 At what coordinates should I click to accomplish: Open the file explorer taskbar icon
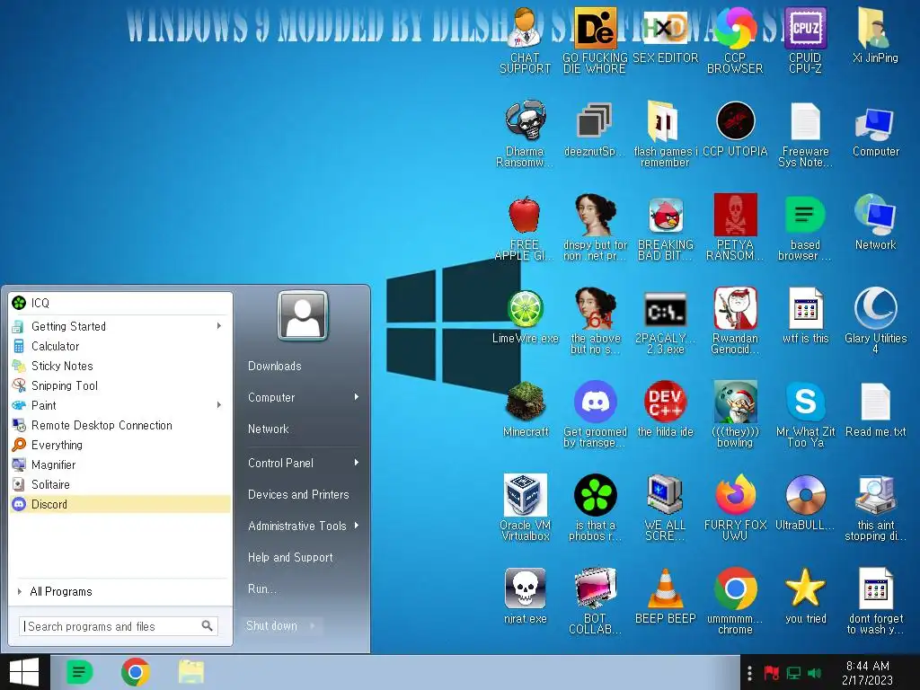tap(191, 672)
